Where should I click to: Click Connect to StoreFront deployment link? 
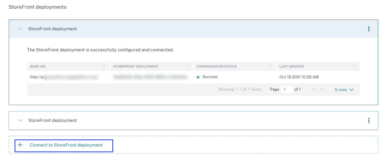pos(66,145)
